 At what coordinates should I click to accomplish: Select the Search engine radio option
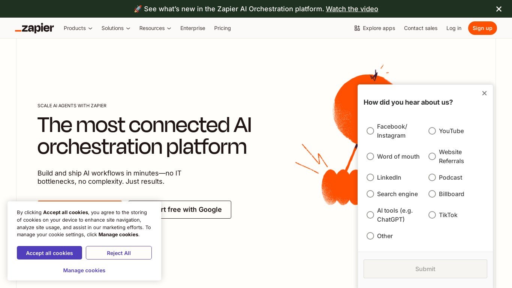click(370, 194)
